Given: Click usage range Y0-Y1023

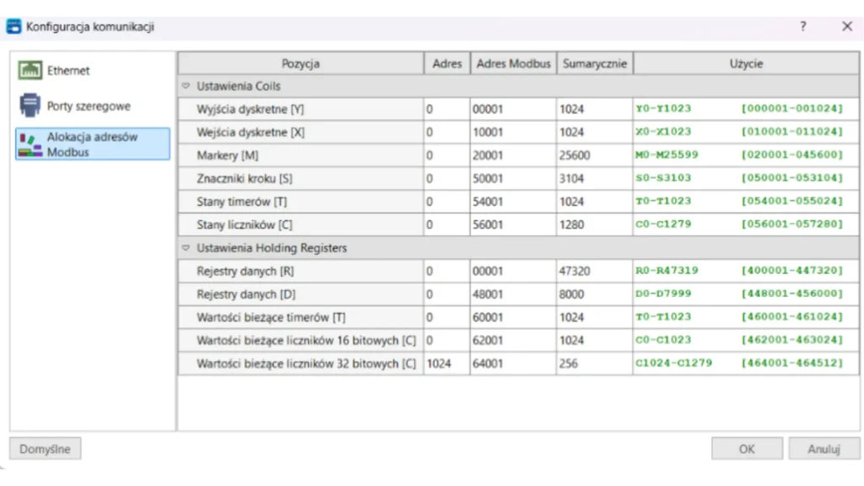Looking at the screenshot, I should [x=663, y=109].
